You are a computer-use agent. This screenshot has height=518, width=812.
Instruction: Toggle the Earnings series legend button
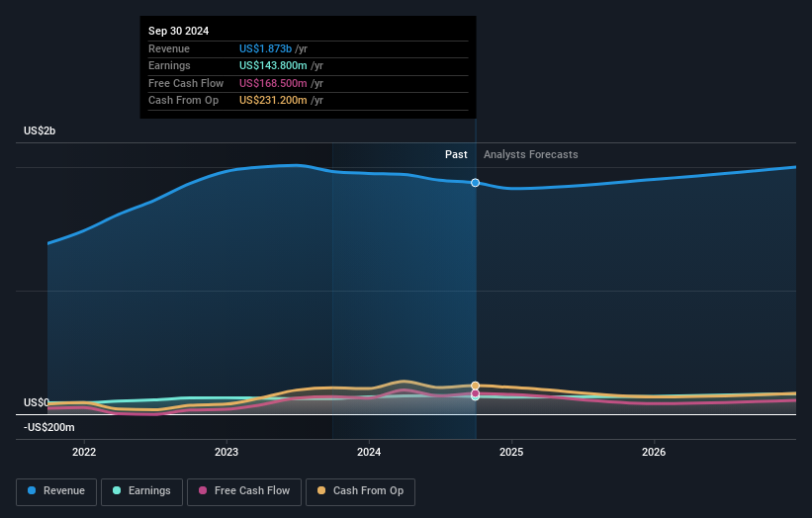[141, 491]
